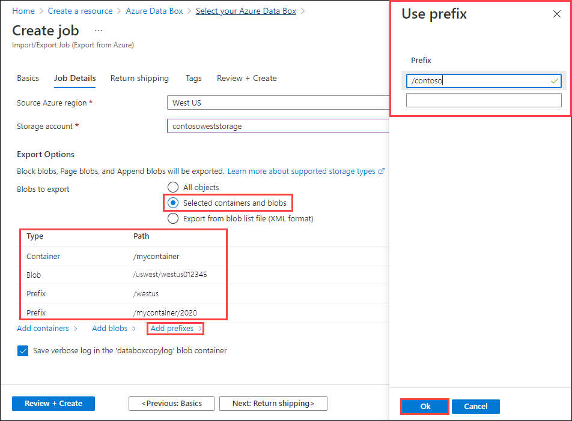This screenshot has height=421, width=572.
Task: Cancel the Use prefix dialog
Action: pos(475,406)
